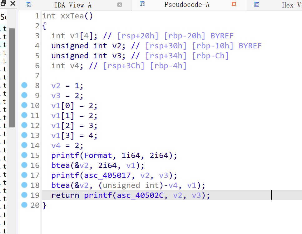Click line number 1 in gutter

click(x=37, y=16)
